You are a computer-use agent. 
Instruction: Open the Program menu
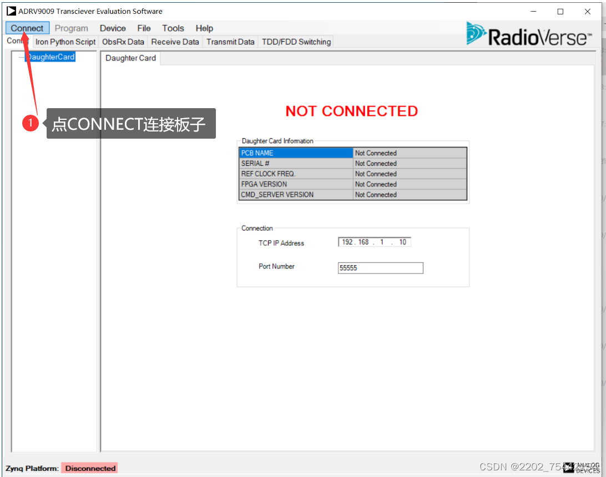coord(72,28)
